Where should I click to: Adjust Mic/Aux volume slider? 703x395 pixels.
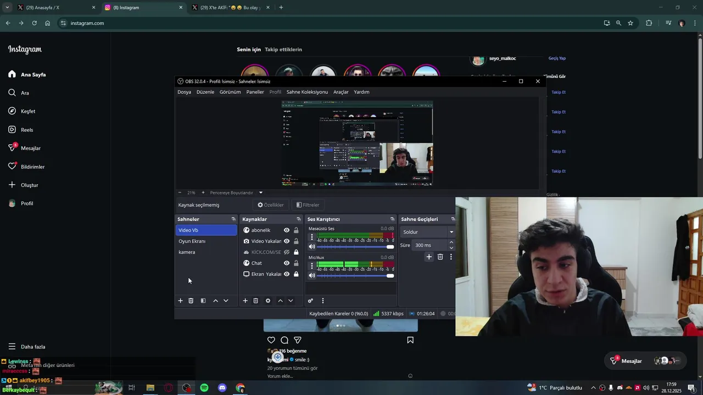[355, 275]
